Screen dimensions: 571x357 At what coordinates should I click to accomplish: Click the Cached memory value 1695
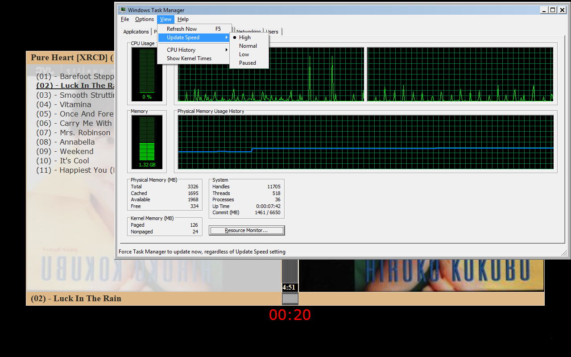(x=193, y=193)
